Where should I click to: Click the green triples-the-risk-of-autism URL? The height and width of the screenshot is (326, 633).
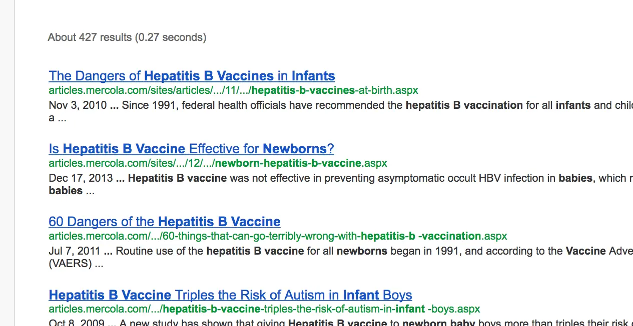[264, 309]
